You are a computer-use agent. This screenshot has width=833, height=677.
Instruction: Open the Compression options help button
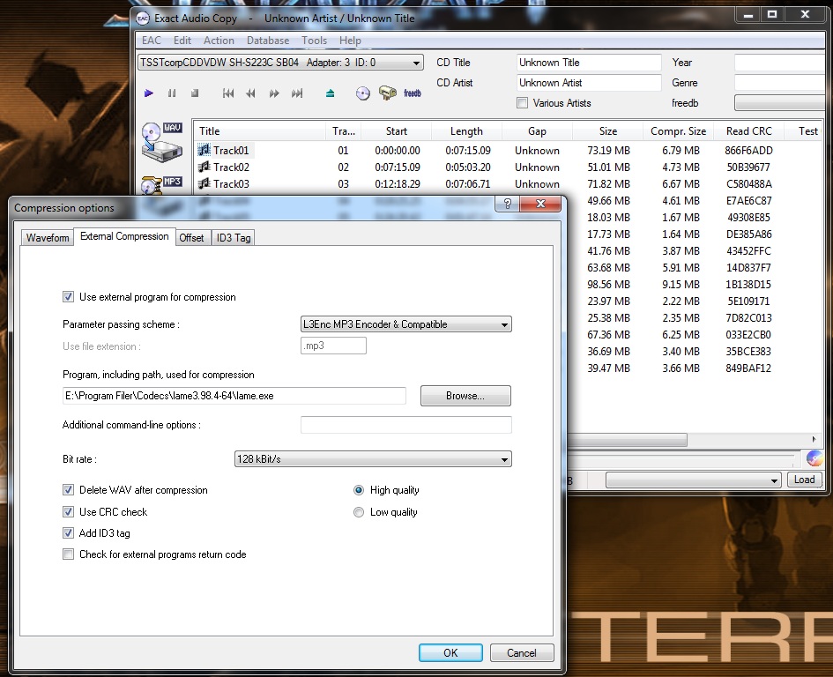[508, 204]
